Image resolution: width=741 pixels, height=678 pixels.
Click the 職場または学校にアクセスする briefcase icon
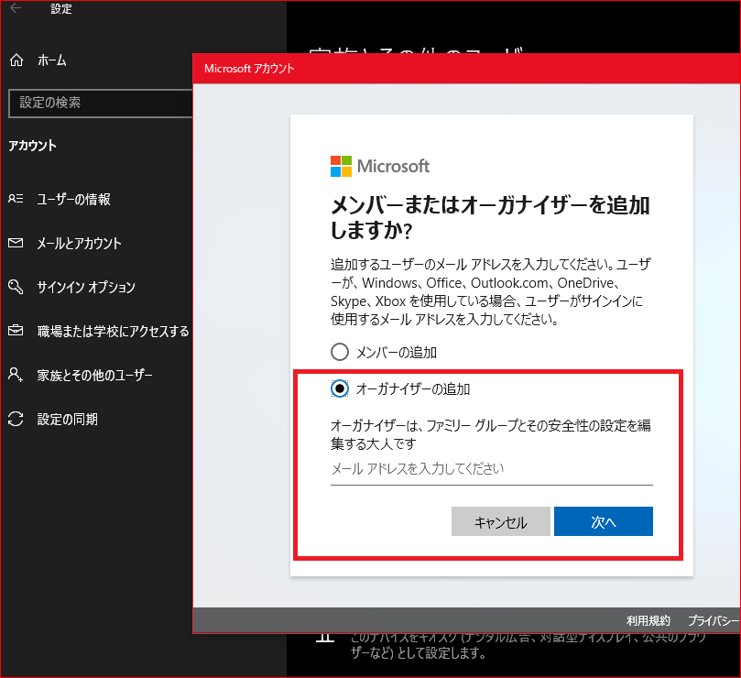pyautogui.click(x=16, y=330)
